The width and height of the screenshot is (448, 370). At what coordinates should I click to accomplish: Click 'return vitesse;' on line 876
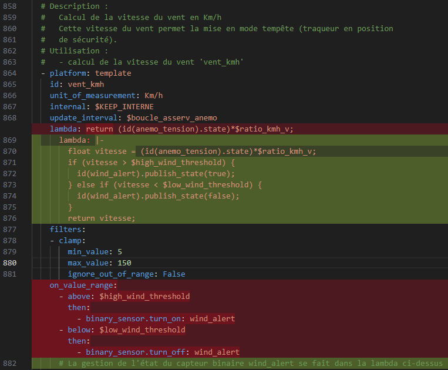[102, 218]
